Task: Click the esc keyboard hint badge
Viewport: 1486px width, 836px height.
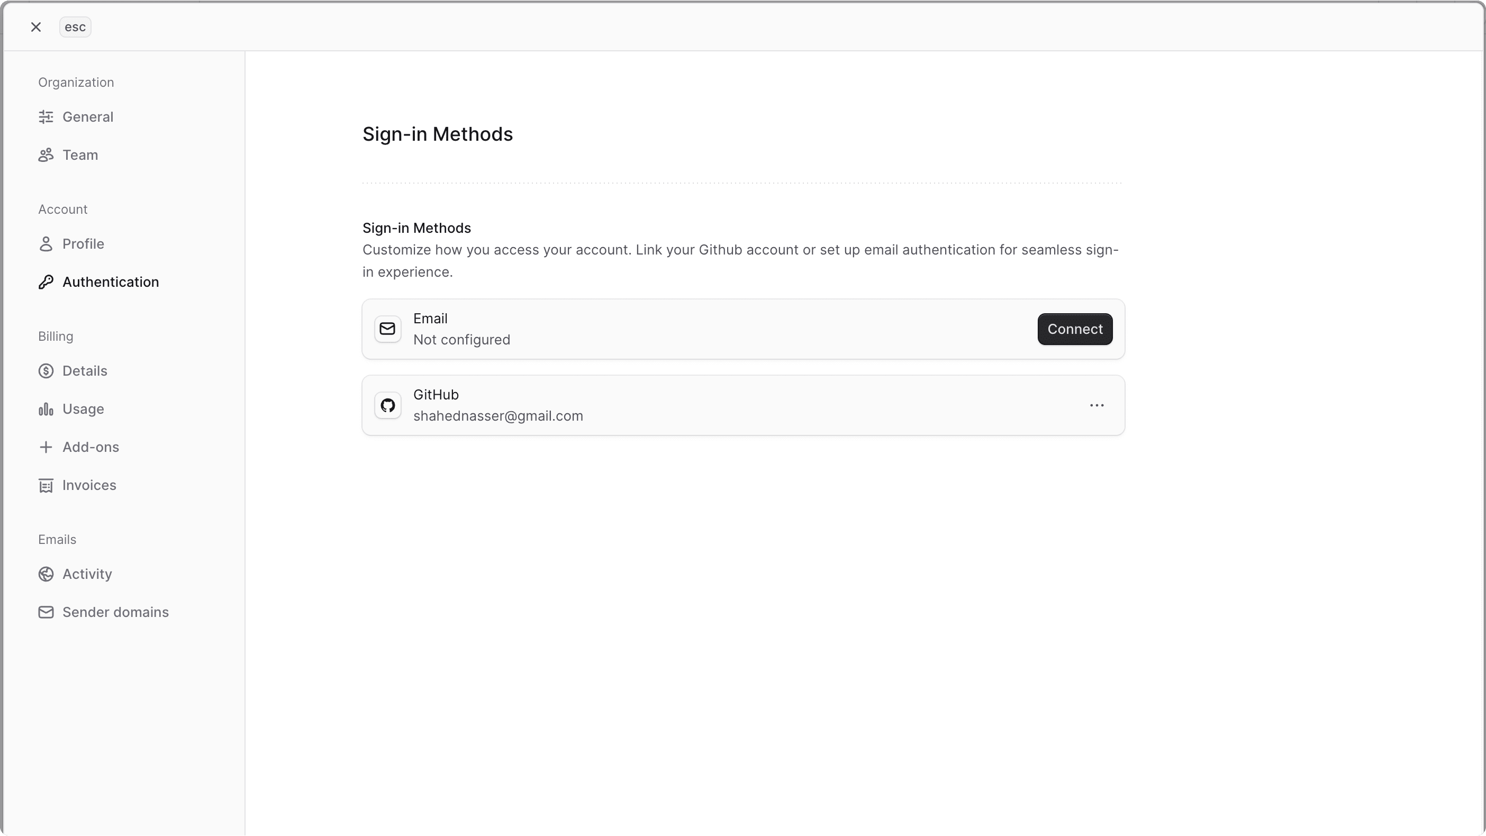Action: point(75,26)
